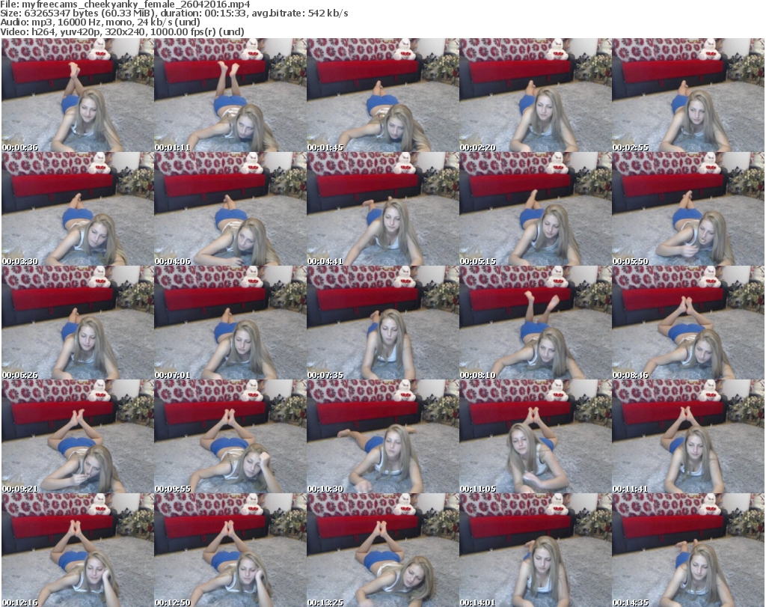Image resolution: width=766 pixels, height=607 pixels.
Task: Select the 00:03:30 thumbnail
Action: tap(77, 209)
